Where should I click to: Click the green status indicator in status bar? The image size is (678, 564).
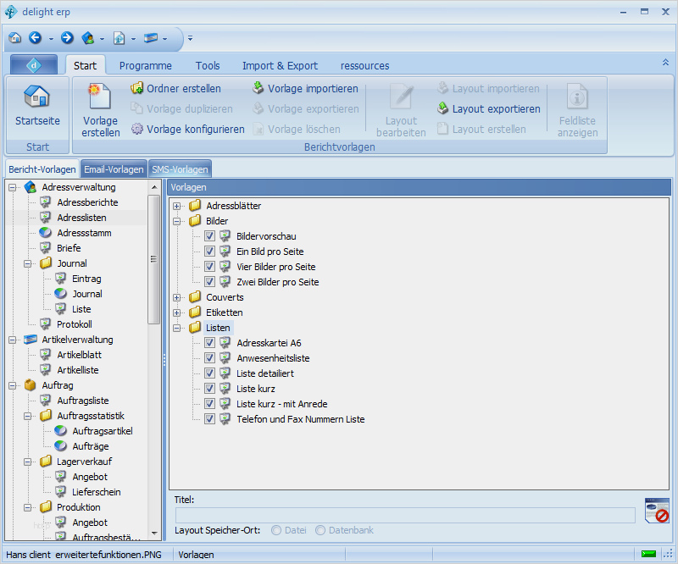(648, 554)
